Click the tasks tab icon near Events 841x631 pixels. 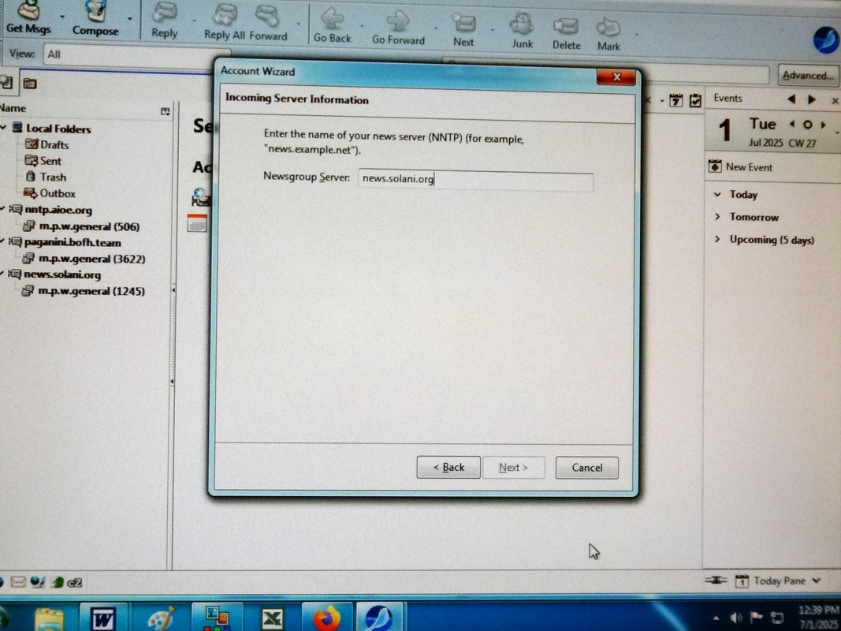695,100
